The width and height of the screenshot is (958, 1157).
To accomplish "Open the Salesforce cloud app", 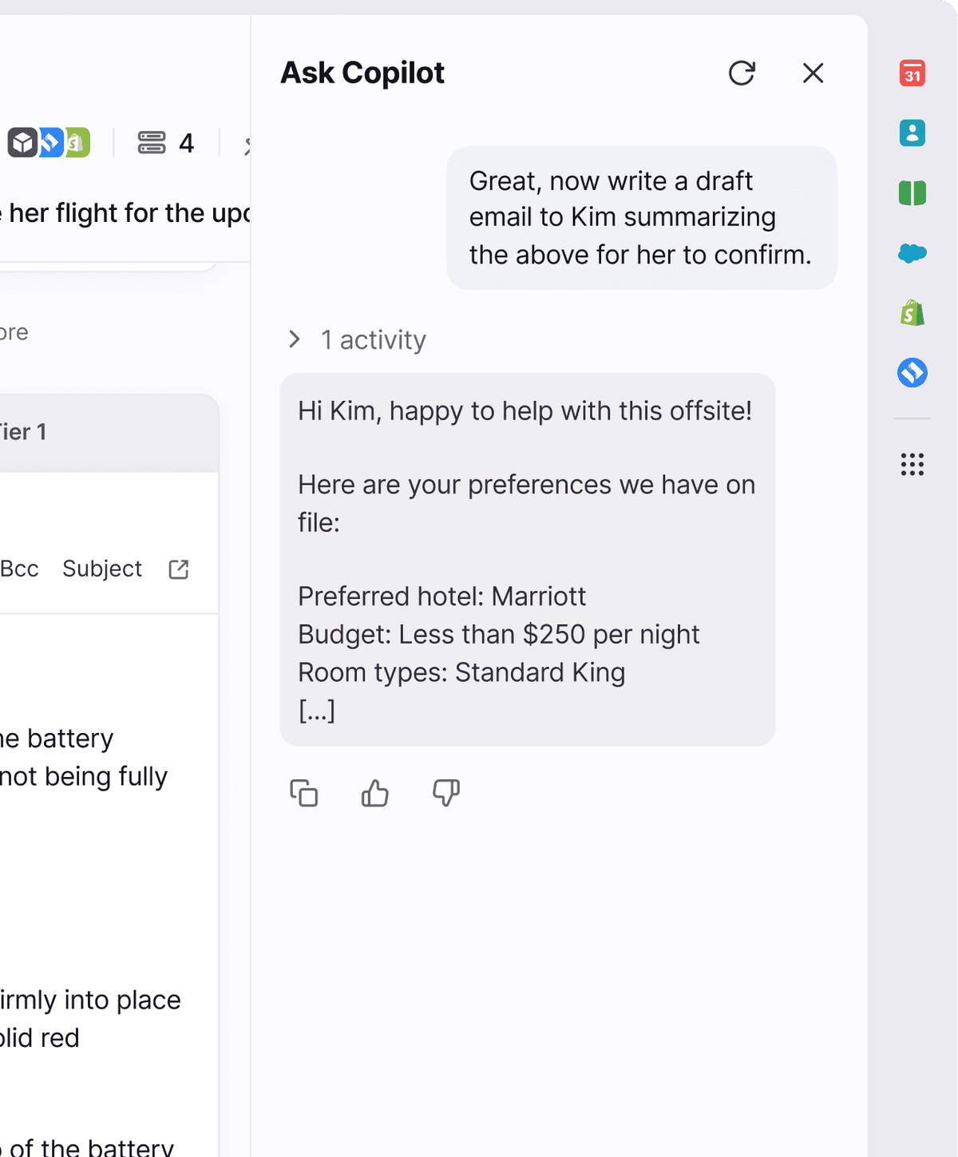I will pyautogui.click(x=912, y=253).
